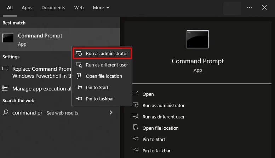Expand the command pr web results chevron
This screenshot has width=275, height=158.
tap(111, 112)
